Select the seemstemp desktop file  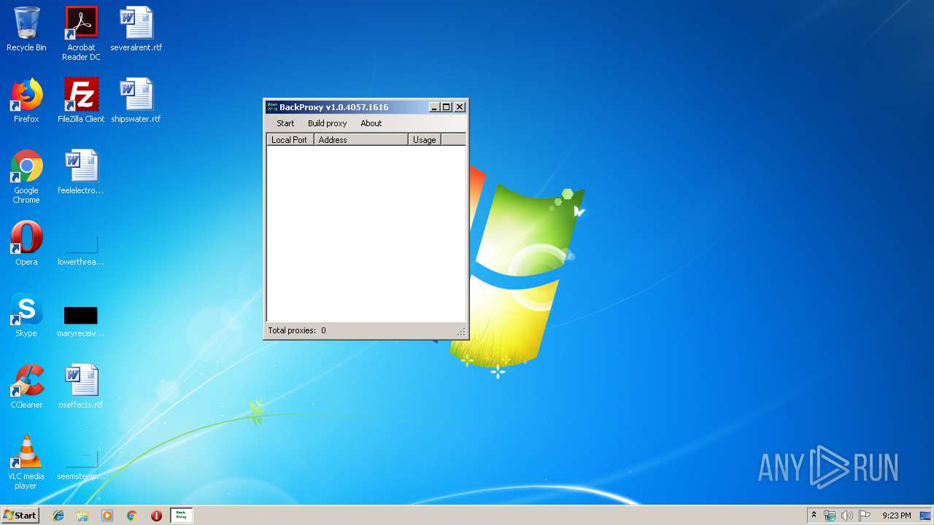pyautogui.click(x=81, y=464)
